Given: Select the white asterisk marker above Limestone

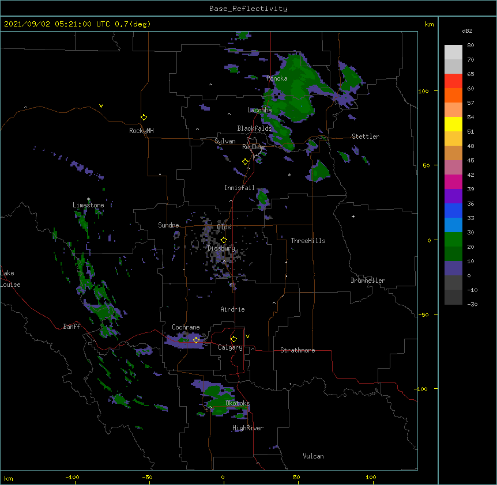Looking at the screenshot, I should click(89, 199).
